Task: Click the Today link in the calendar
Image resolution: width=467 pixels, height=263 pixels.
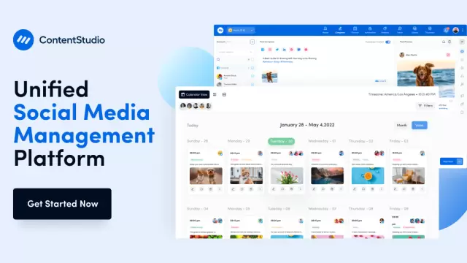Action: coord(193,125)
